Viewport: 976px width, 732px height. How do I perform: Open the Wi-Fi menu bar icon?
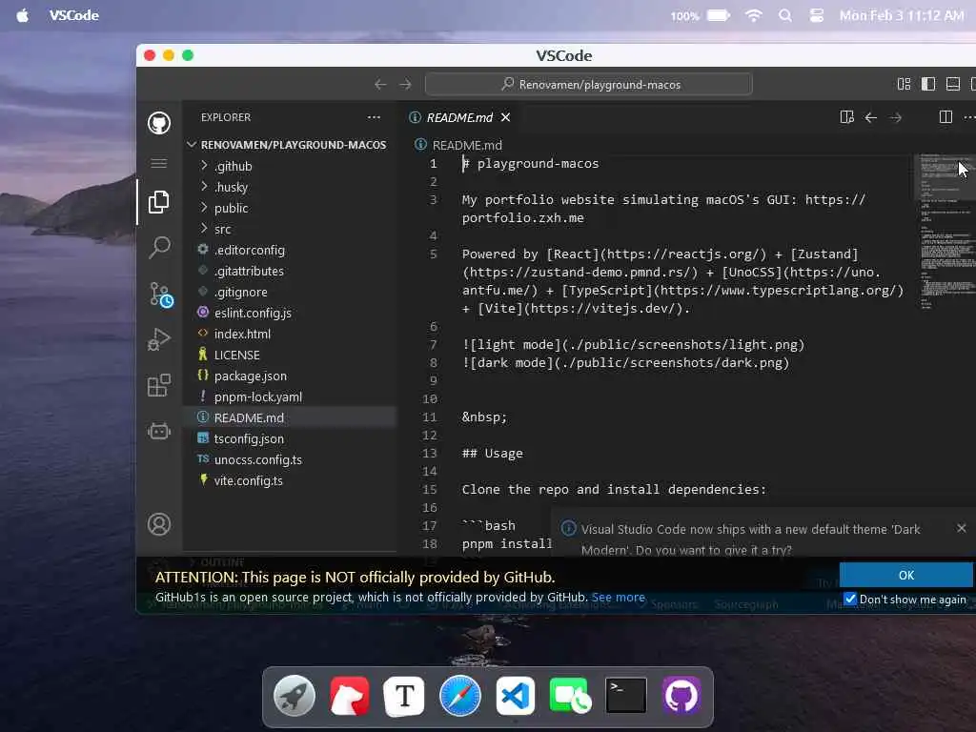[x=753, y=15]
